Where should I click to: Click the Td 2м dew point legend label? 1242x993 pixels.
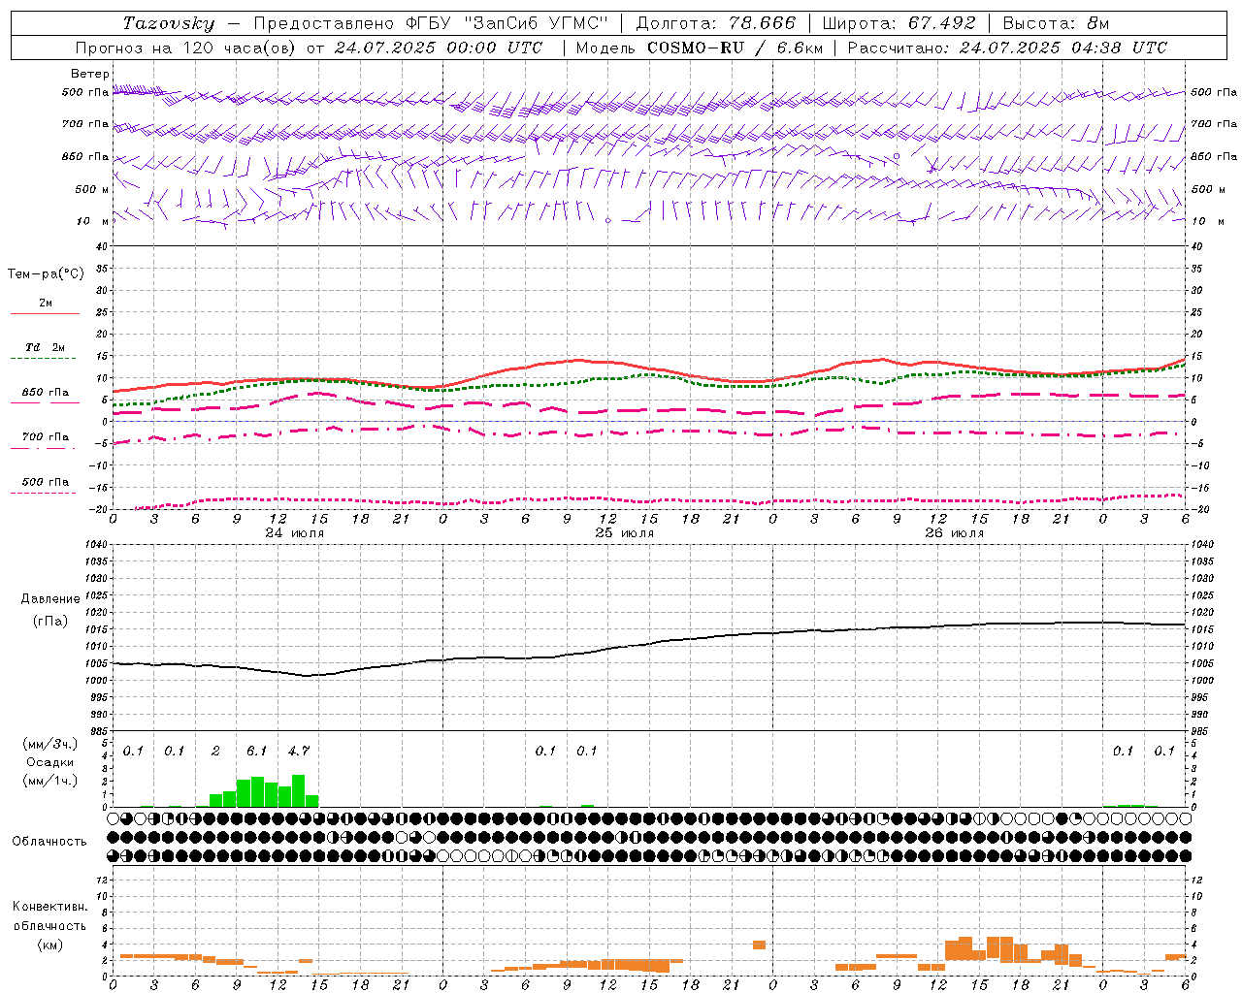click(x=46, y=347)
